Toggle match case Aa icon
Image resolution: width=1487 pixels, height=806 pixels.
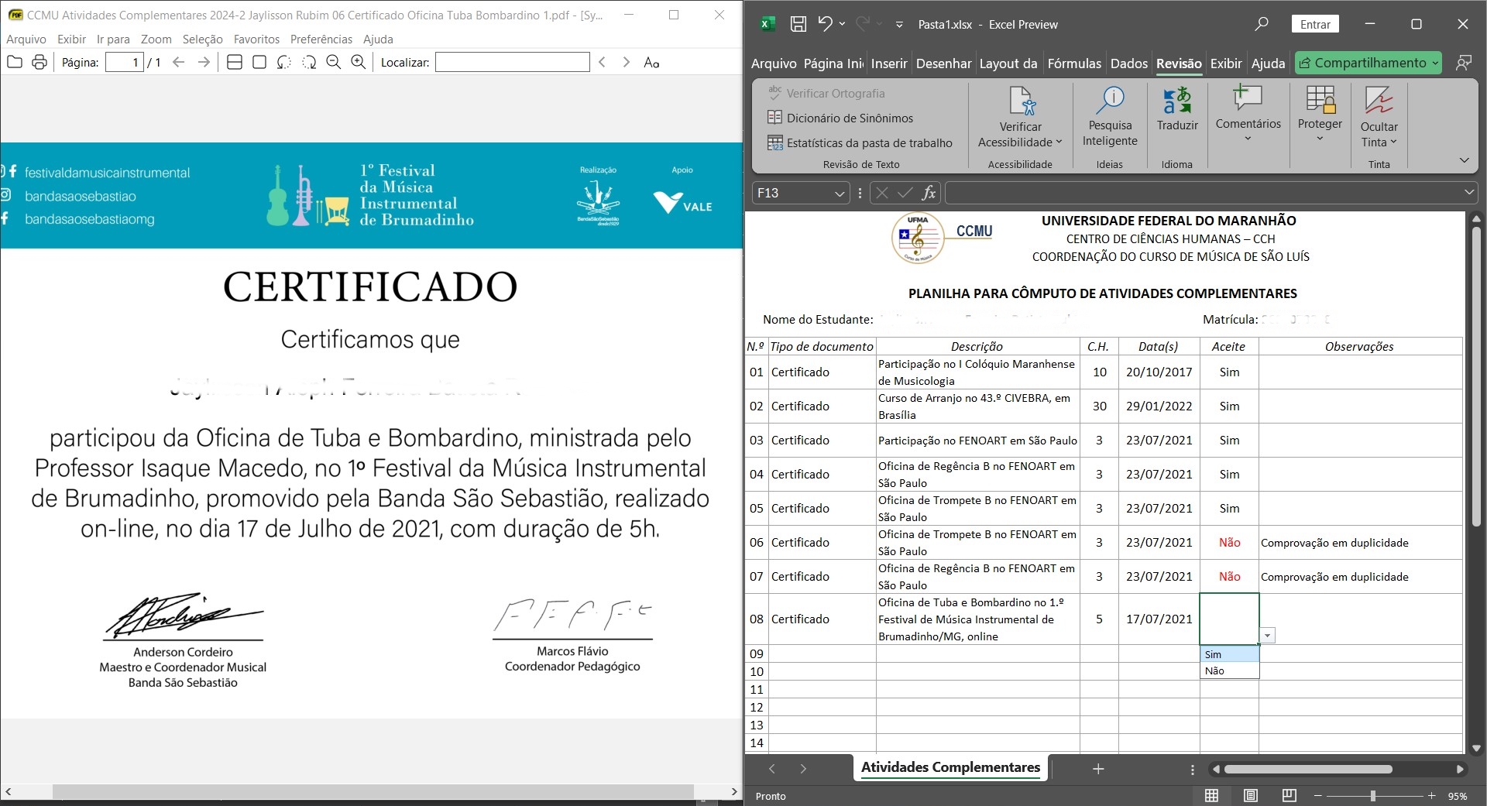[x=651, y=62]
